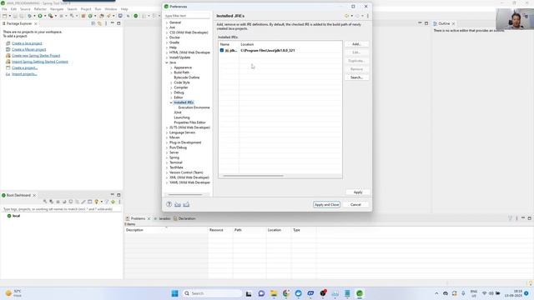The width and height of the screenshot is (534, 300).
Task: Click the Apply button
Action: coord(358,192)
